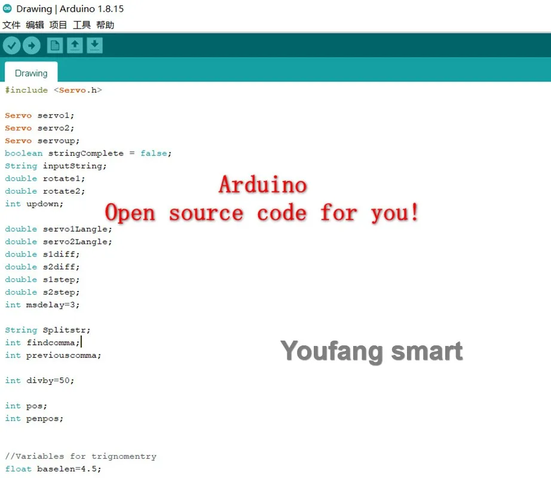Click the line 'double s2step;'
This screenshot has height=478, width=551.
42,293
